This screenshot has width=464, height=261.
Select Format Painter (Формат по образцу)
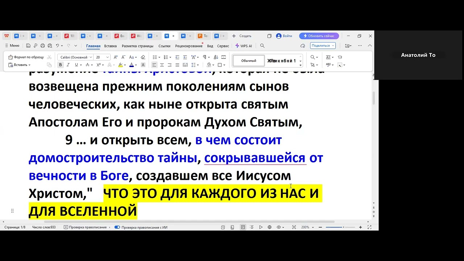(26, 57)
